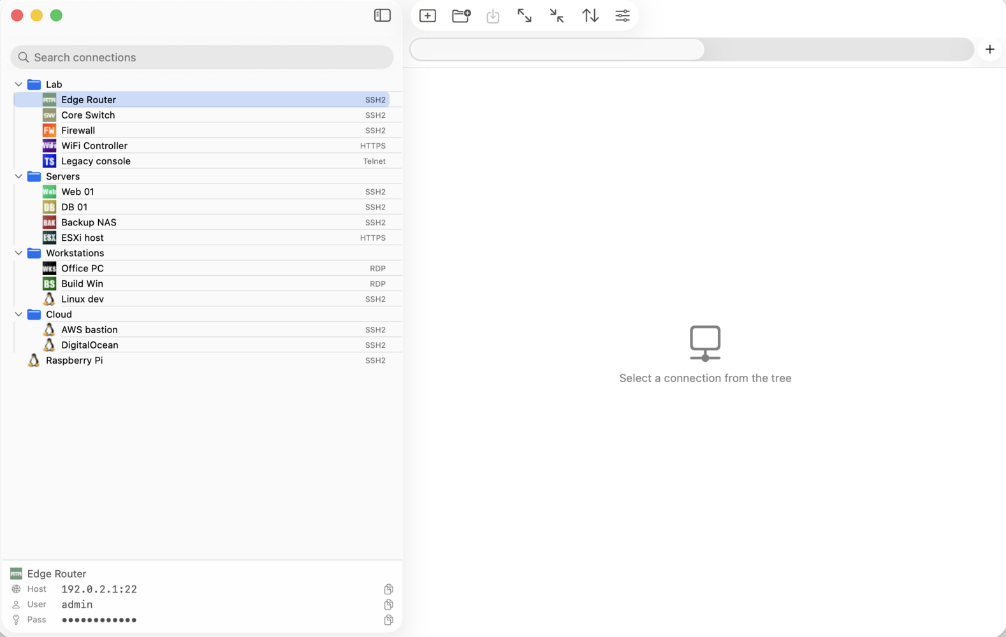Expand all tree items using the outward arrows icon
Image resolution: width=1006 pixels, height=637 pixels.
(524, 16)
